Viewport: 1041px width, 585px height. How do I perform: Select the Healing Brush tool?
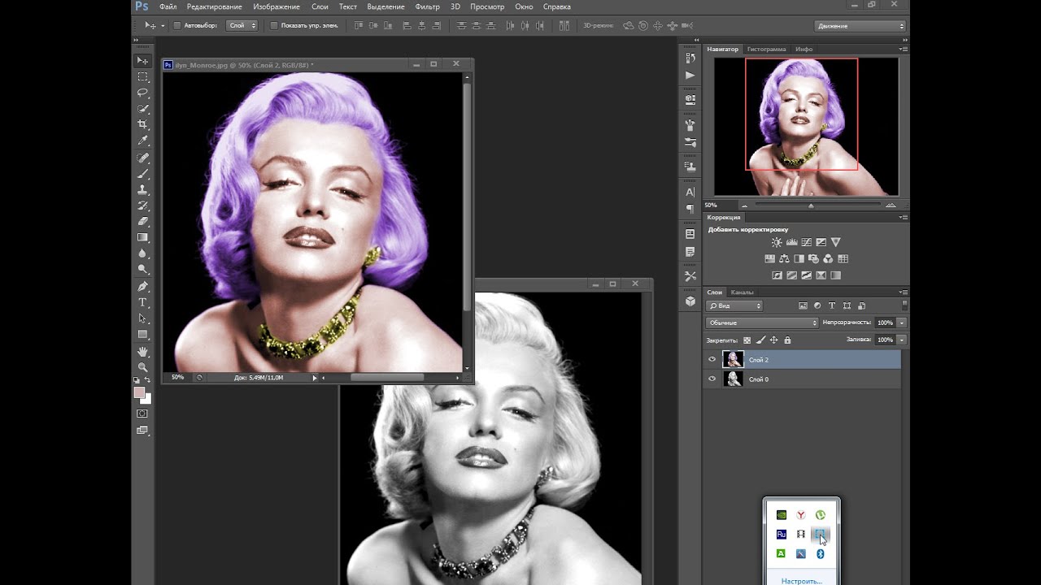143,158
